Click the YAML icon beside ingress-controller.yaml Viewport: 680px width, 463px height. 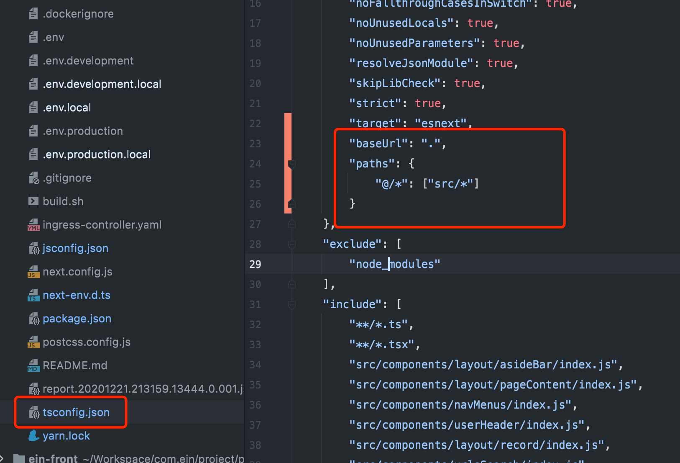coord(33,225)
